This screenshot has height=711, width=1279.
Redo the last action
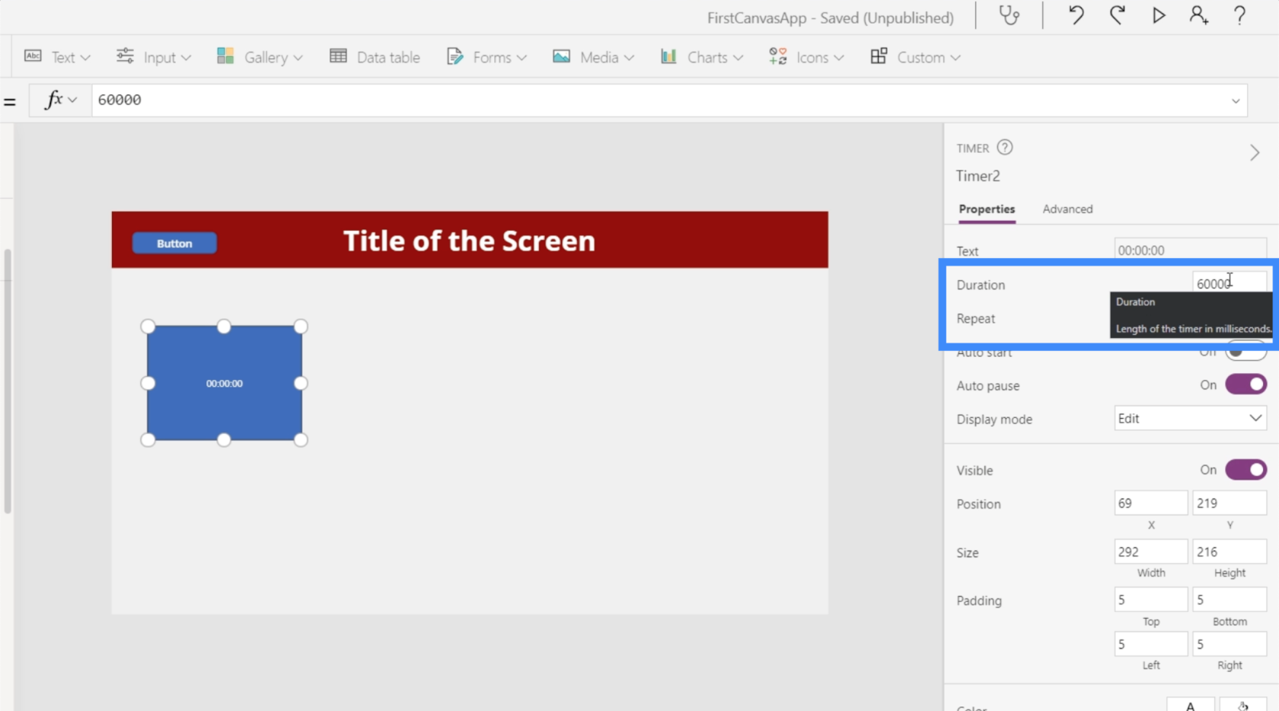(x=1117, y=15)
